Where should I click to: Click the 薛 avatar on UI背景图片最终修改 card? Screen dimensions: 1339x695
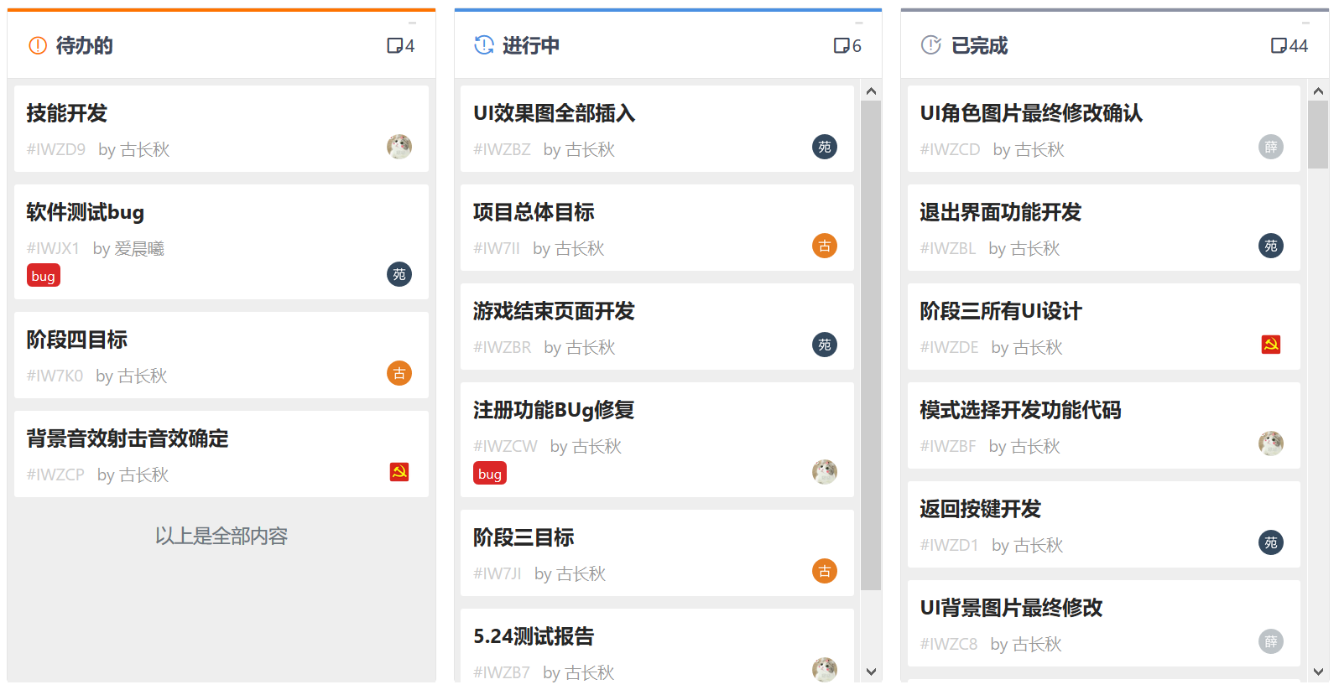pos(1271,641)
